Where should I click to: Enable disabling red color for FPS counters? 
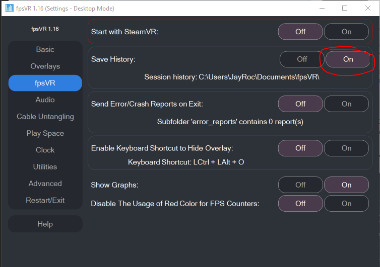pyautogui.click(x=346, y=204)
